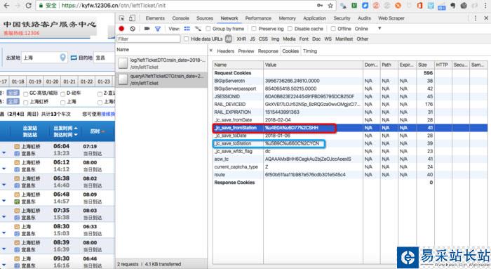The width and height of the screenshot is (491, 269).
Task: Open the Chrome three-dot menu
Action: pyautogui.click(x=485, y=6)
